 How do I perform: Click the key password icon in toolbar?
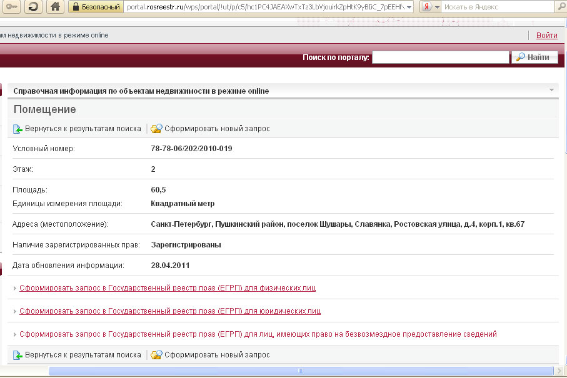[11, 7]
